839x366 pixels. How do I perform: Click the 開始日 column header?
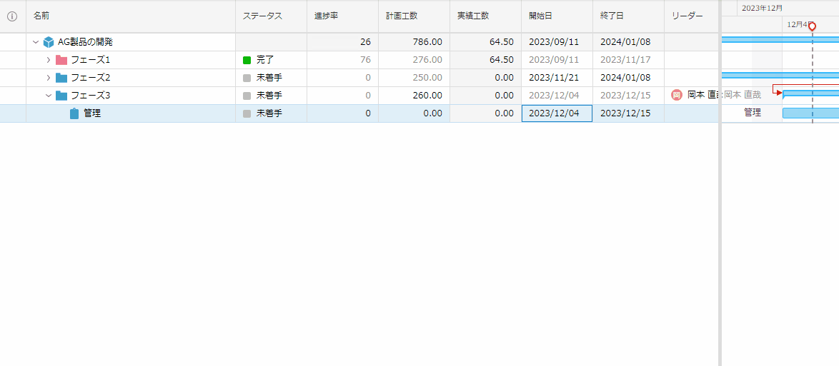[540, 16]
